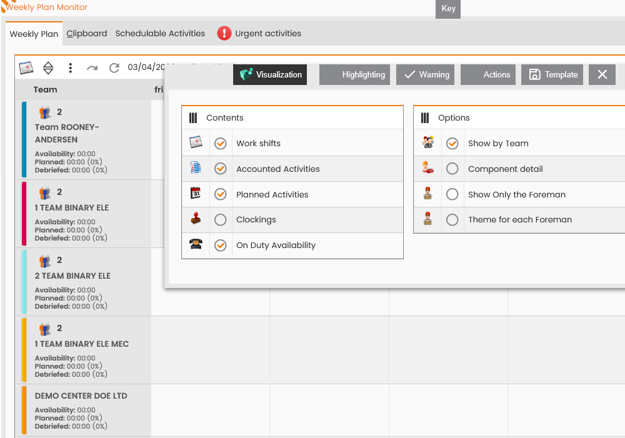Toggle the Accounted Activities checkbox
The image size is (625, 438).
click(x=221, y=169)
